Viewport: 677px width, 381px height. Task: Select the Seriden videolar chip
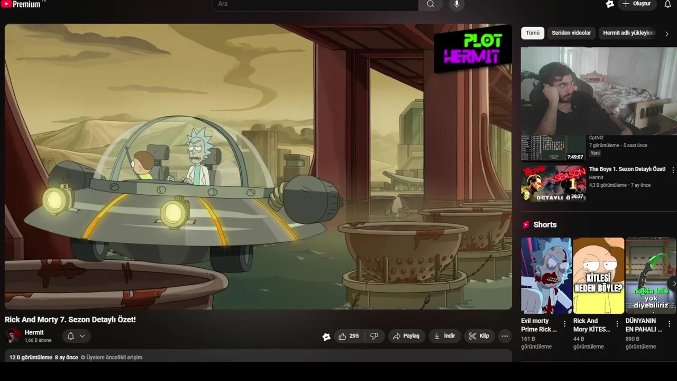click(571, 33)
